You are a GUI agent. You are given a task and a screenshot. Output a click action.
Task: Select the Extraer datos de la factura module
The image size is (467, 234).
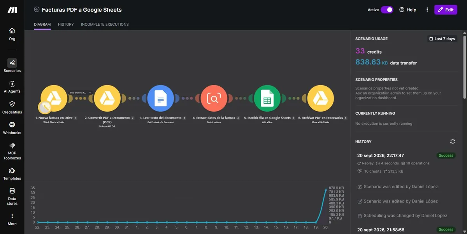pyautogui.click(x=214, y=99)
